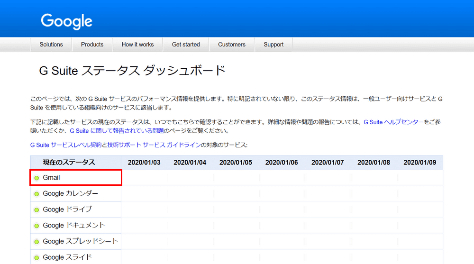Follow the G Suite ヘルプセンター link

(x=393, y=122)
